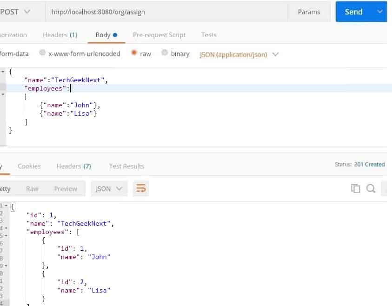The width and height of the screenshot is (392, 306).
Task: Open the response JSON format dropdown
Action: click(109, 189)
